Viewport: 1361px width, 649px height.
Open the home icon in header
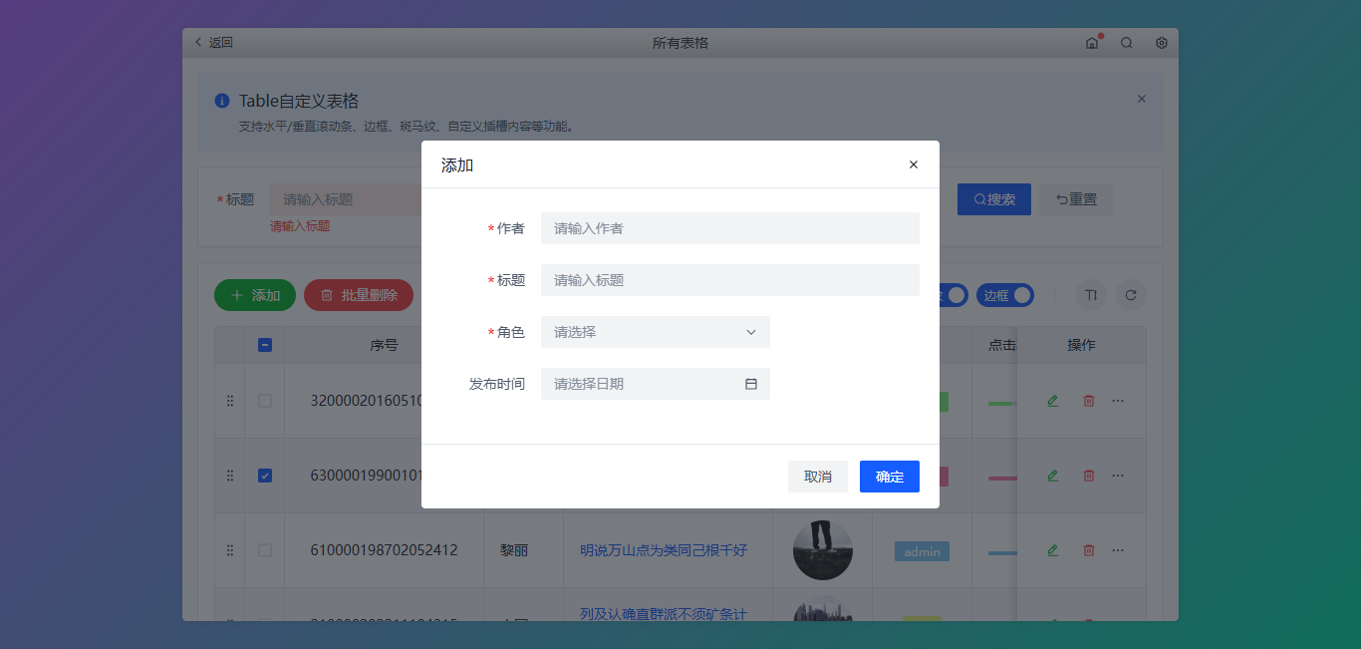tap(1092, 43)
